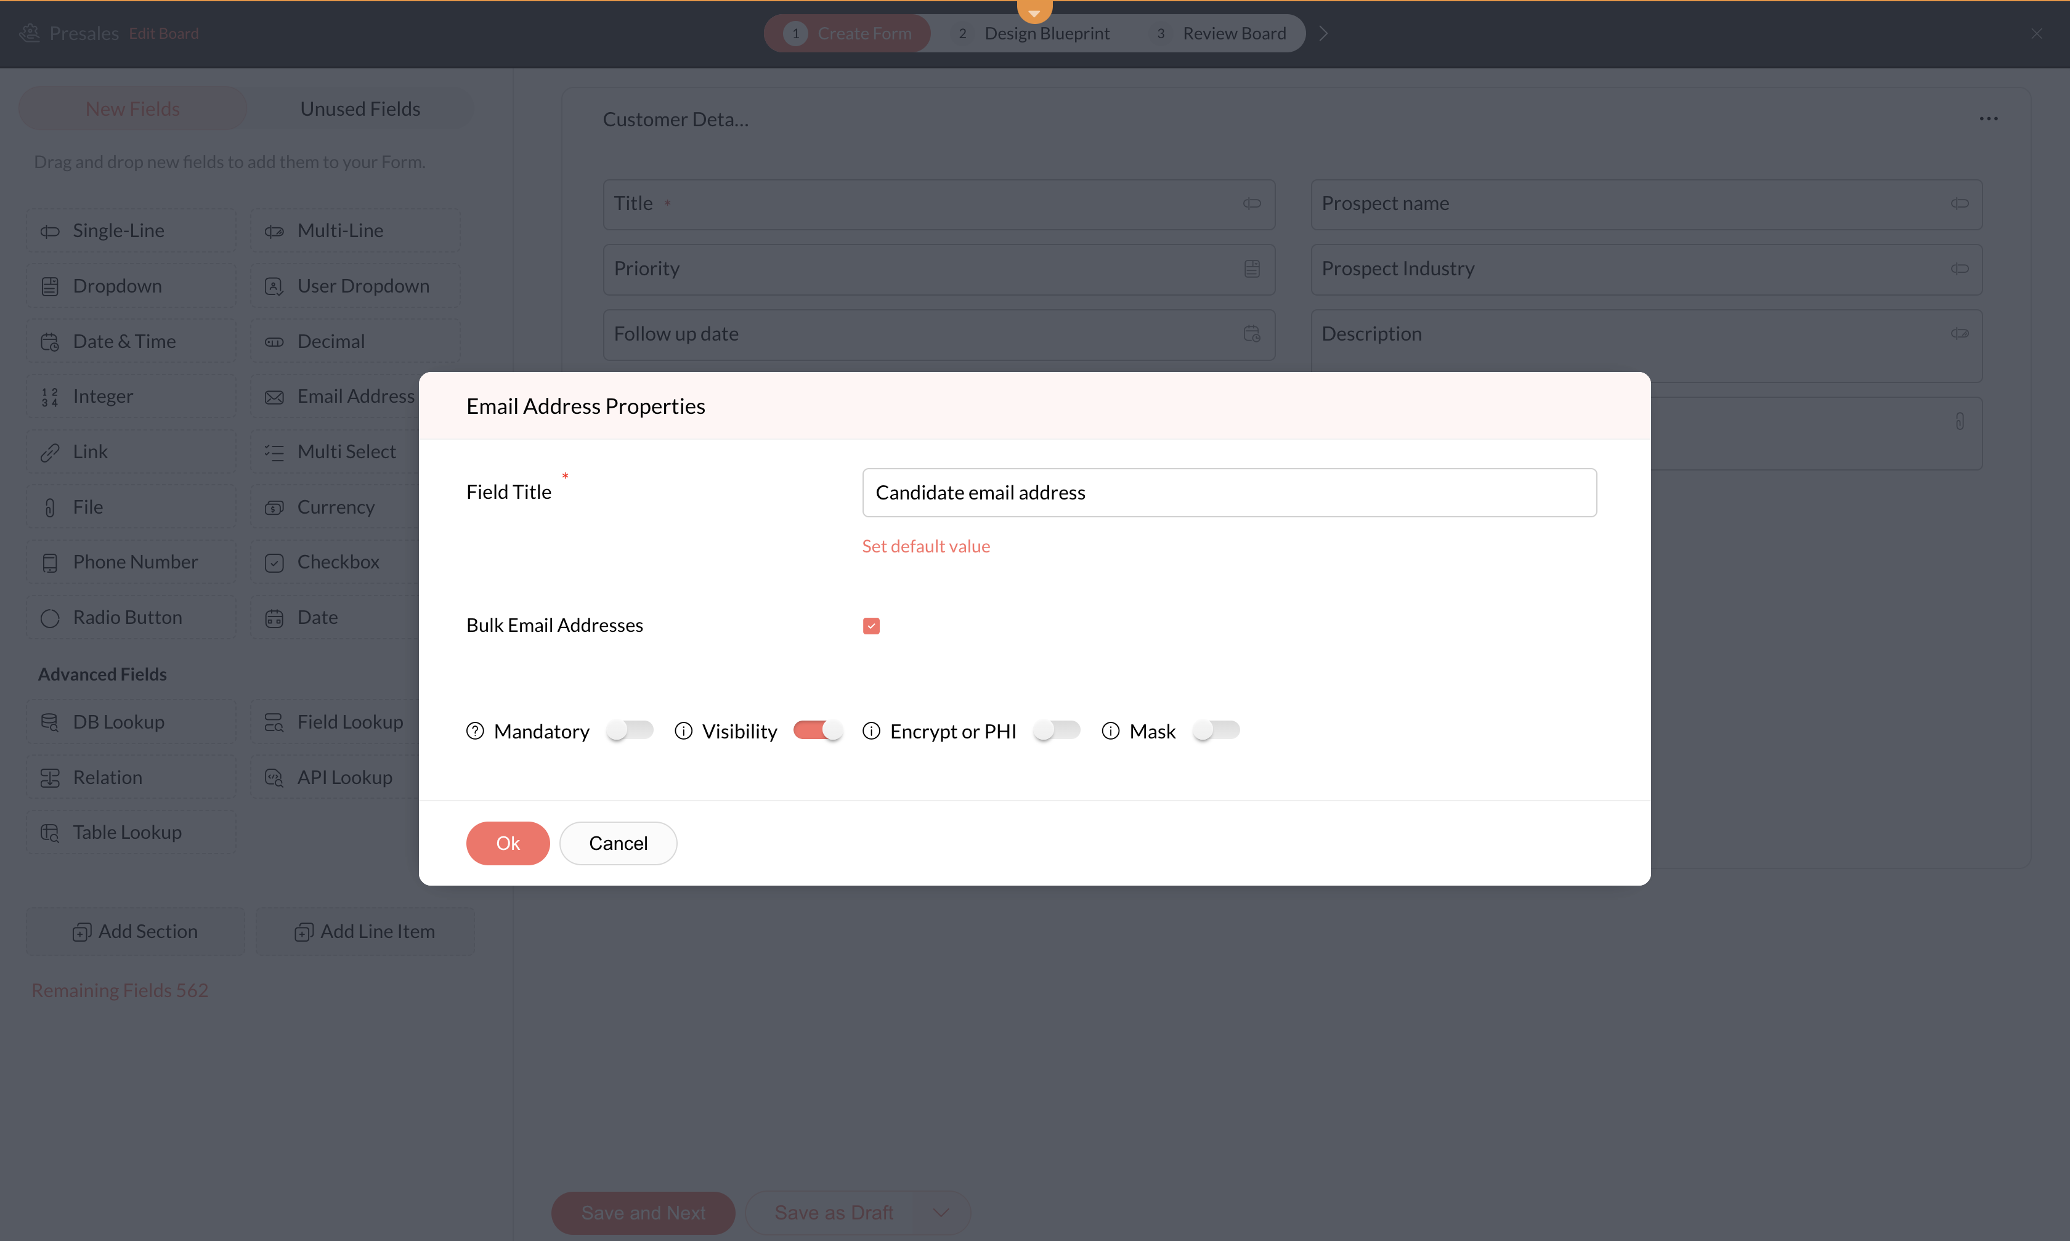Image resolution: width=2070 pixels, height=1241 pixels.
Task: Expand the orange top notch dropdown
Action: (x=1034, y=11)
